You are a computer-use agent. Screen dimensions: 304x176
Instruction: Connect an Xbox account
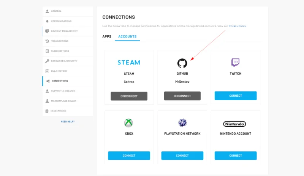[129, 156]
